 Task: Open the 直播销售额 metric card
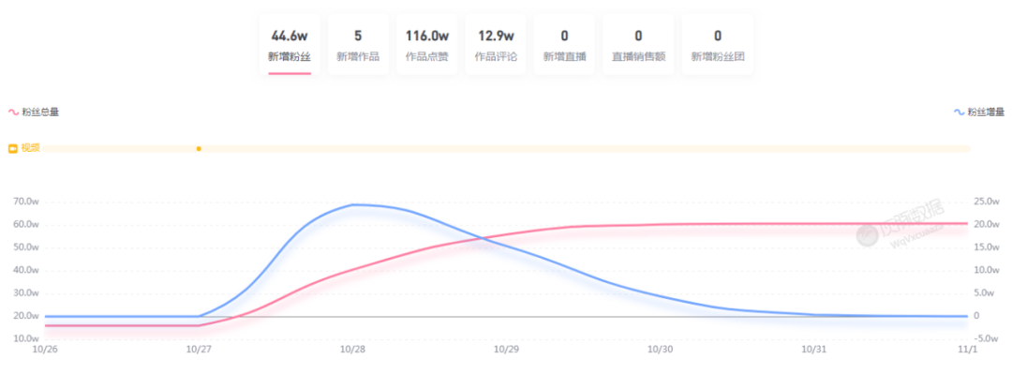pos(638,45)
